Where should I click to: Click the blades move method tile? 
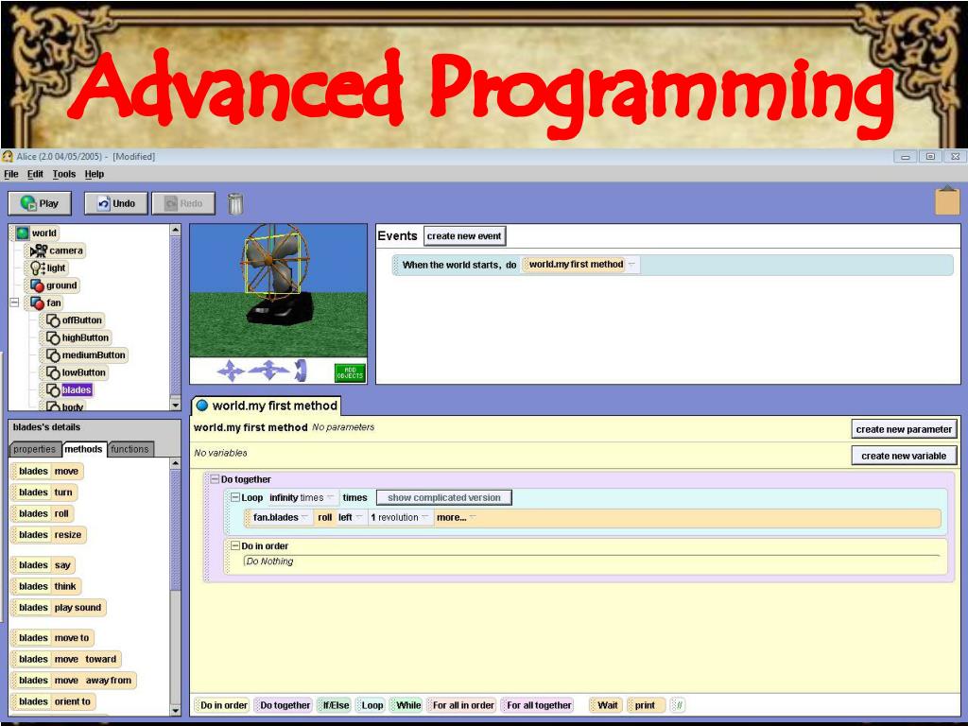click(47, 471)
